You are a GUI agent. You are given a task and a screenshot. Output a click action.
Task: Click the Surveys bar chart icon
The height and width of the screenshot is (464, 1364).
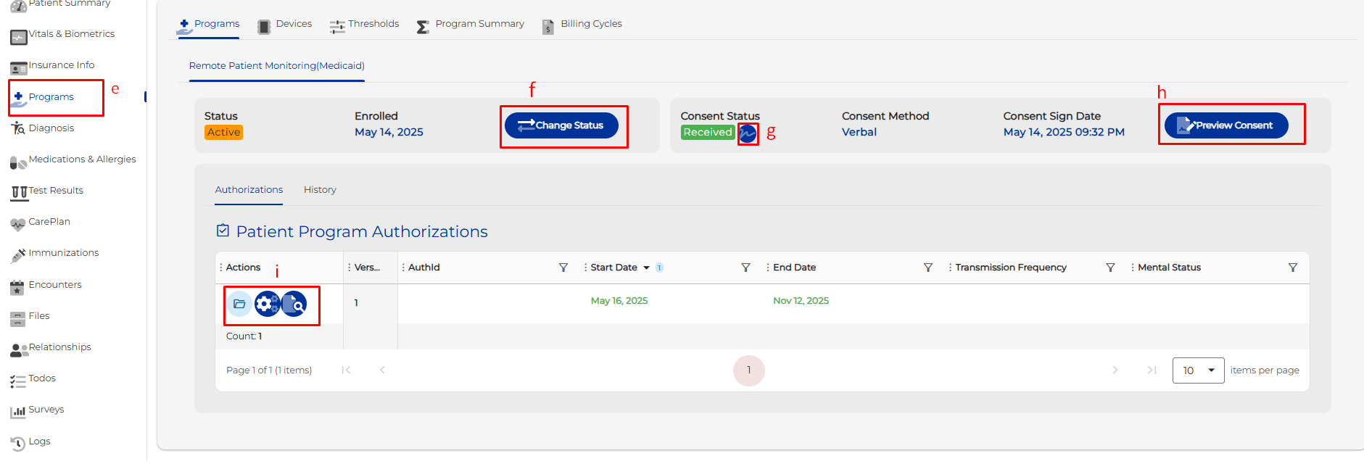[18, 413]
